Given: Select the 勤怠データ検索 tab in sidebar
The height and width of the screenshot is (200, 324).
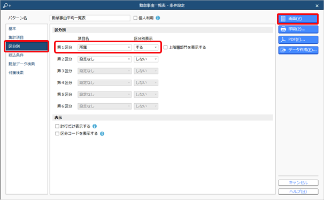Looking at the screenshot, I should click(x=27, y=64).
